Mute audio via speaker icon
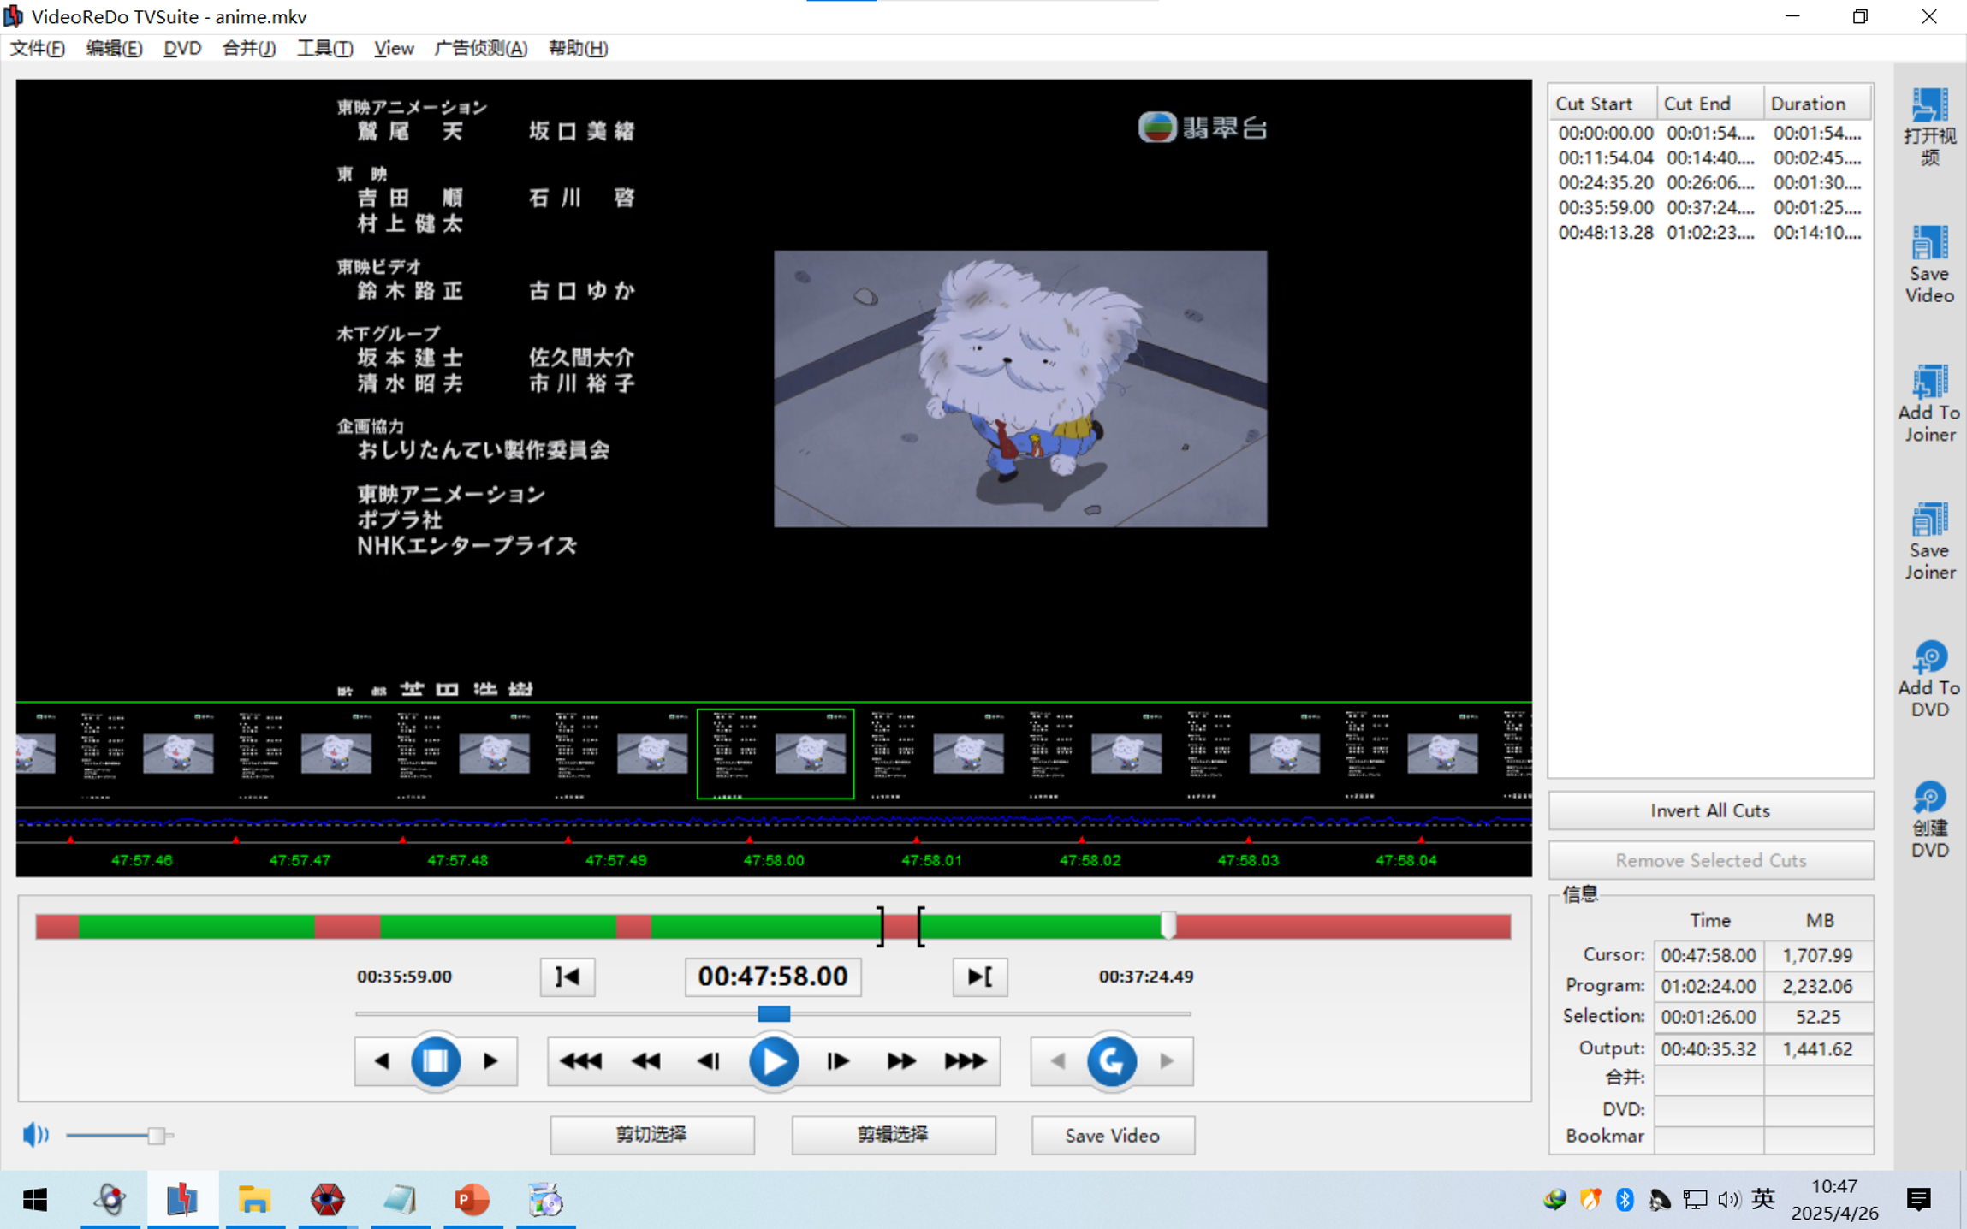The image size is (1967, 1229). coord(35,1135)
